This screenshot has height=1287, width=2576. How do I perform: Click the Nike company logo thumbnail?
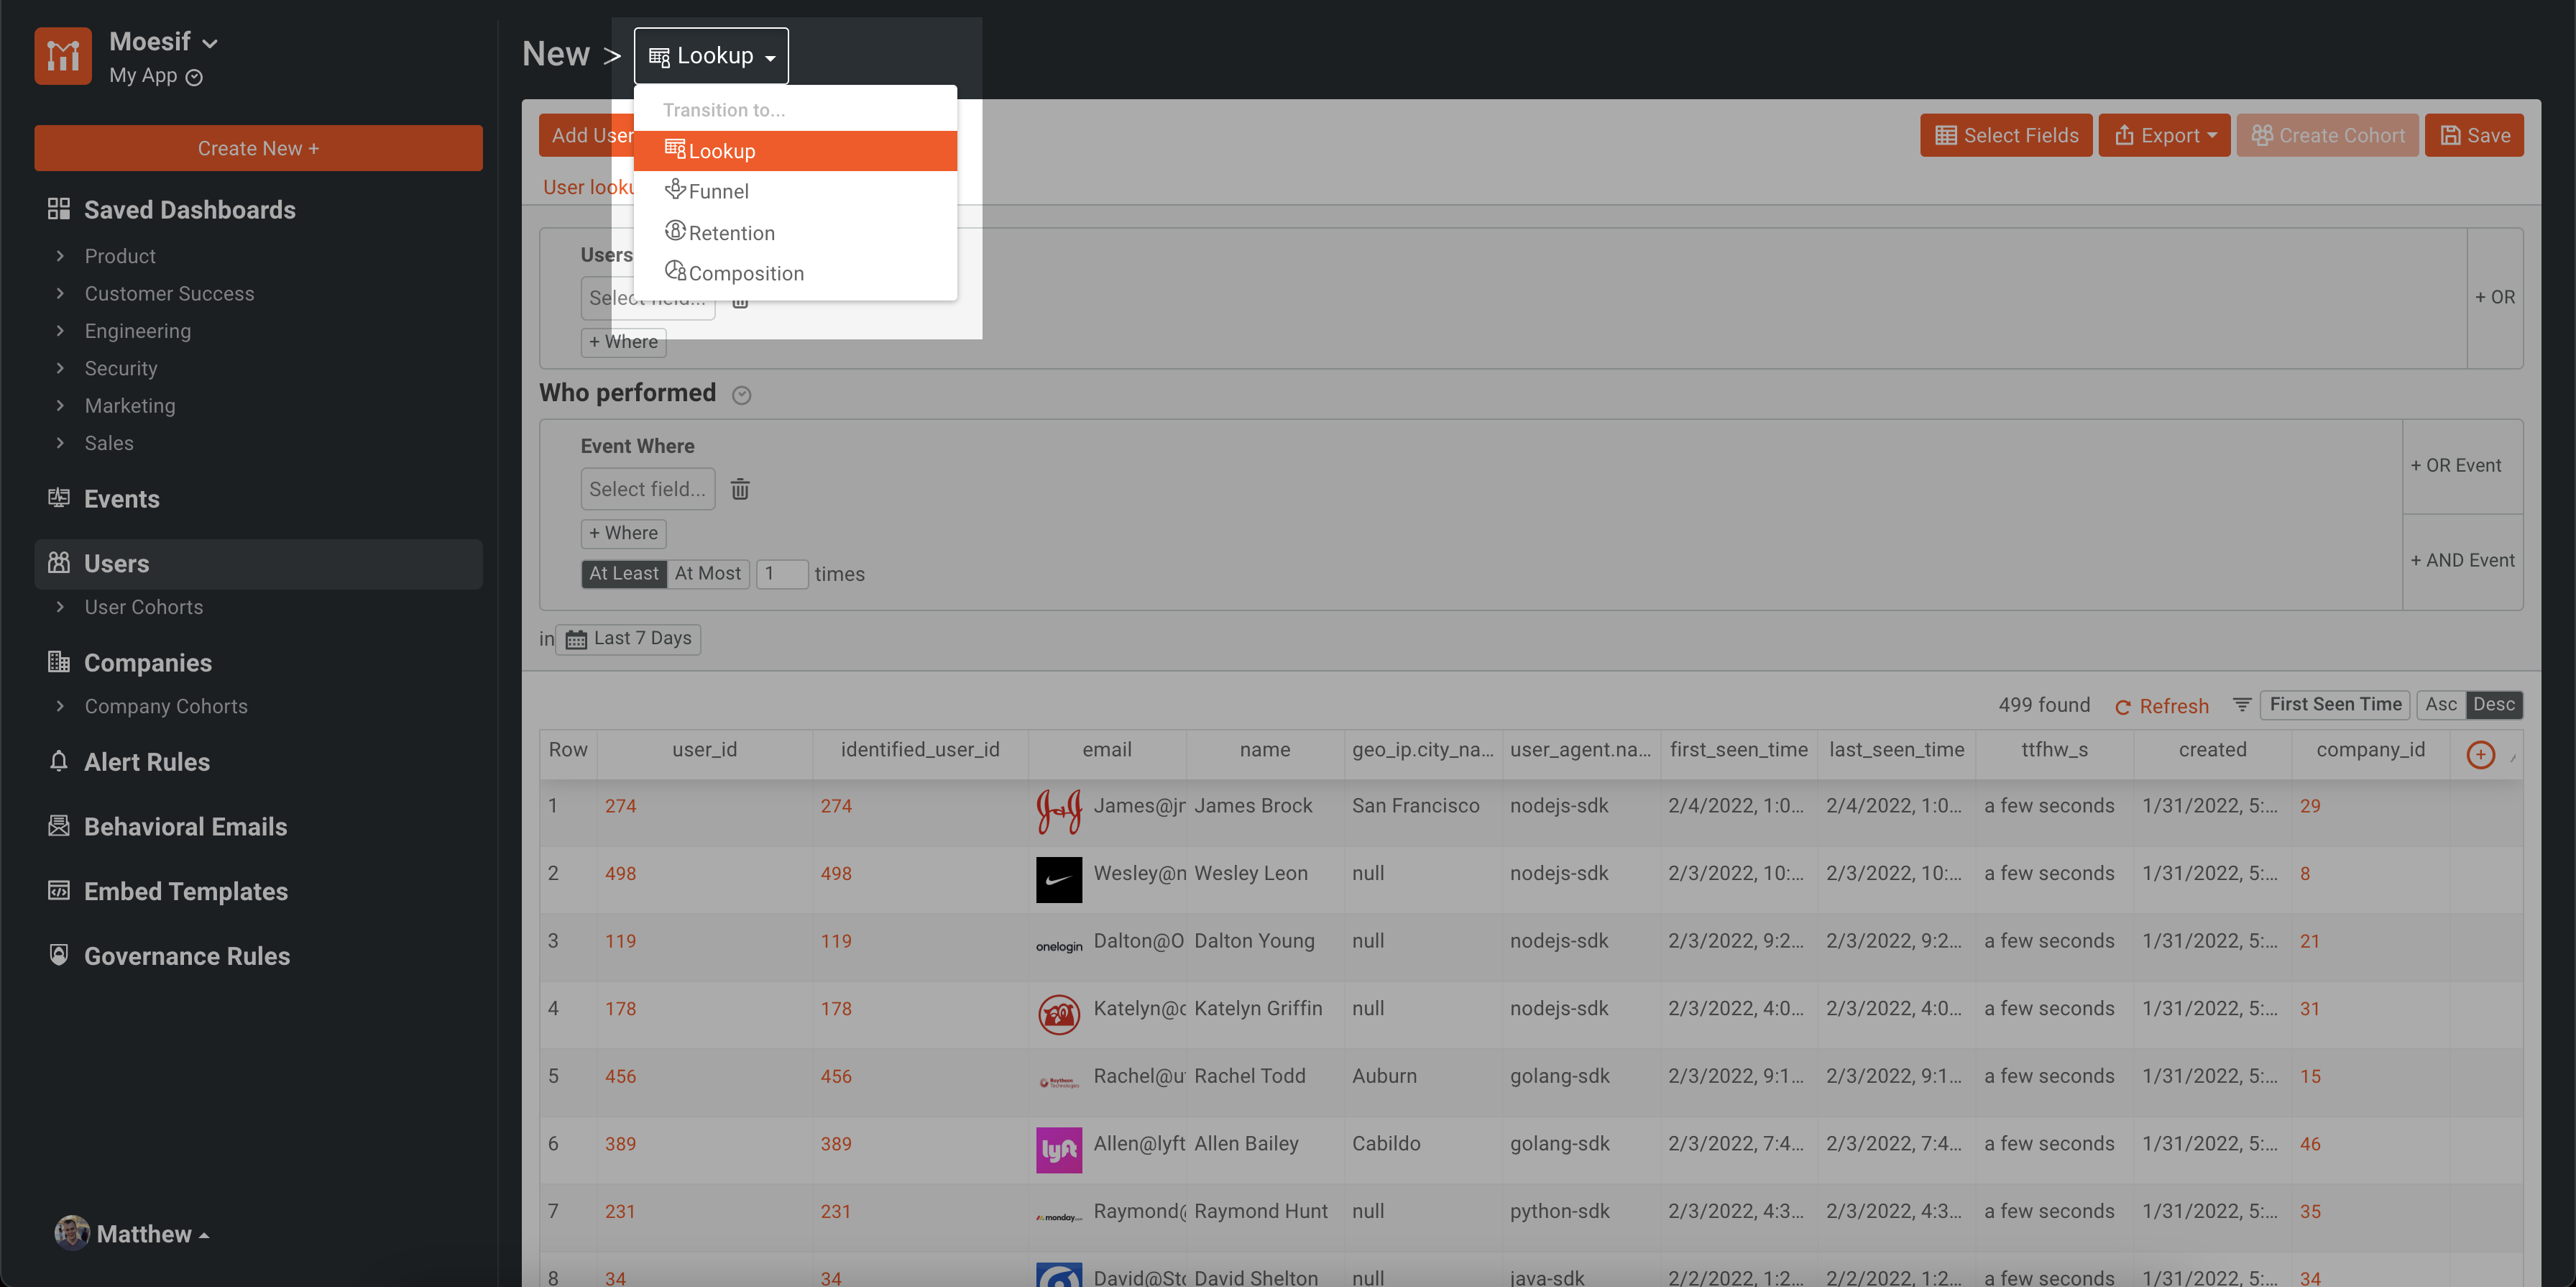click(1058, 879)
